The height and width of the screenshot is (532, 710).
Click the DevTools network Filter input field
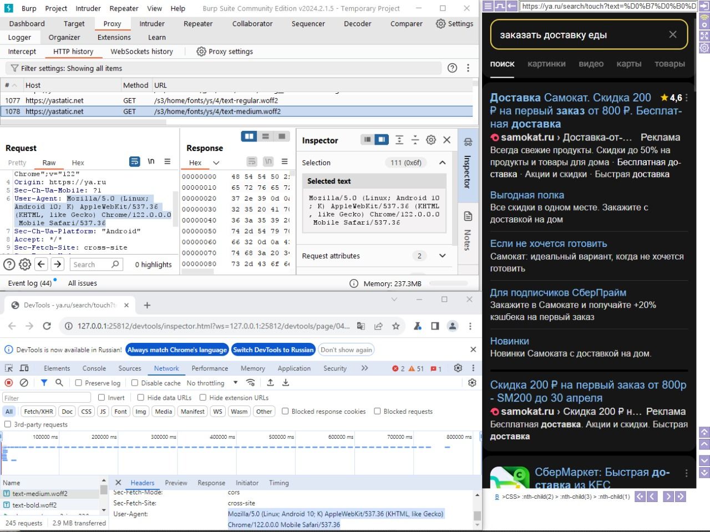pyautogui.click(x=47, y=398)
